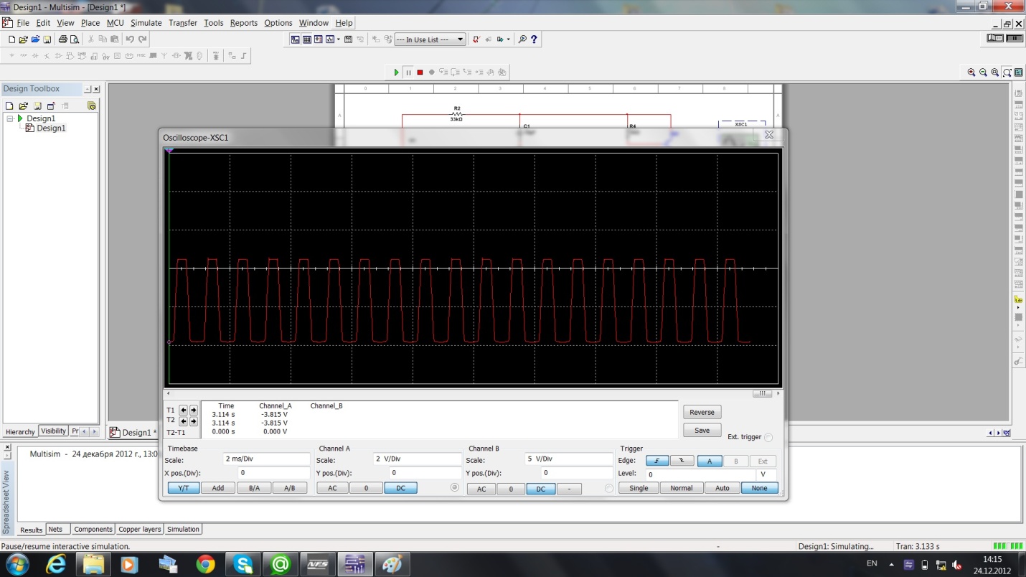Click the None trigger mode button
The image size is (1026, 577).
[x=760, y=488]
